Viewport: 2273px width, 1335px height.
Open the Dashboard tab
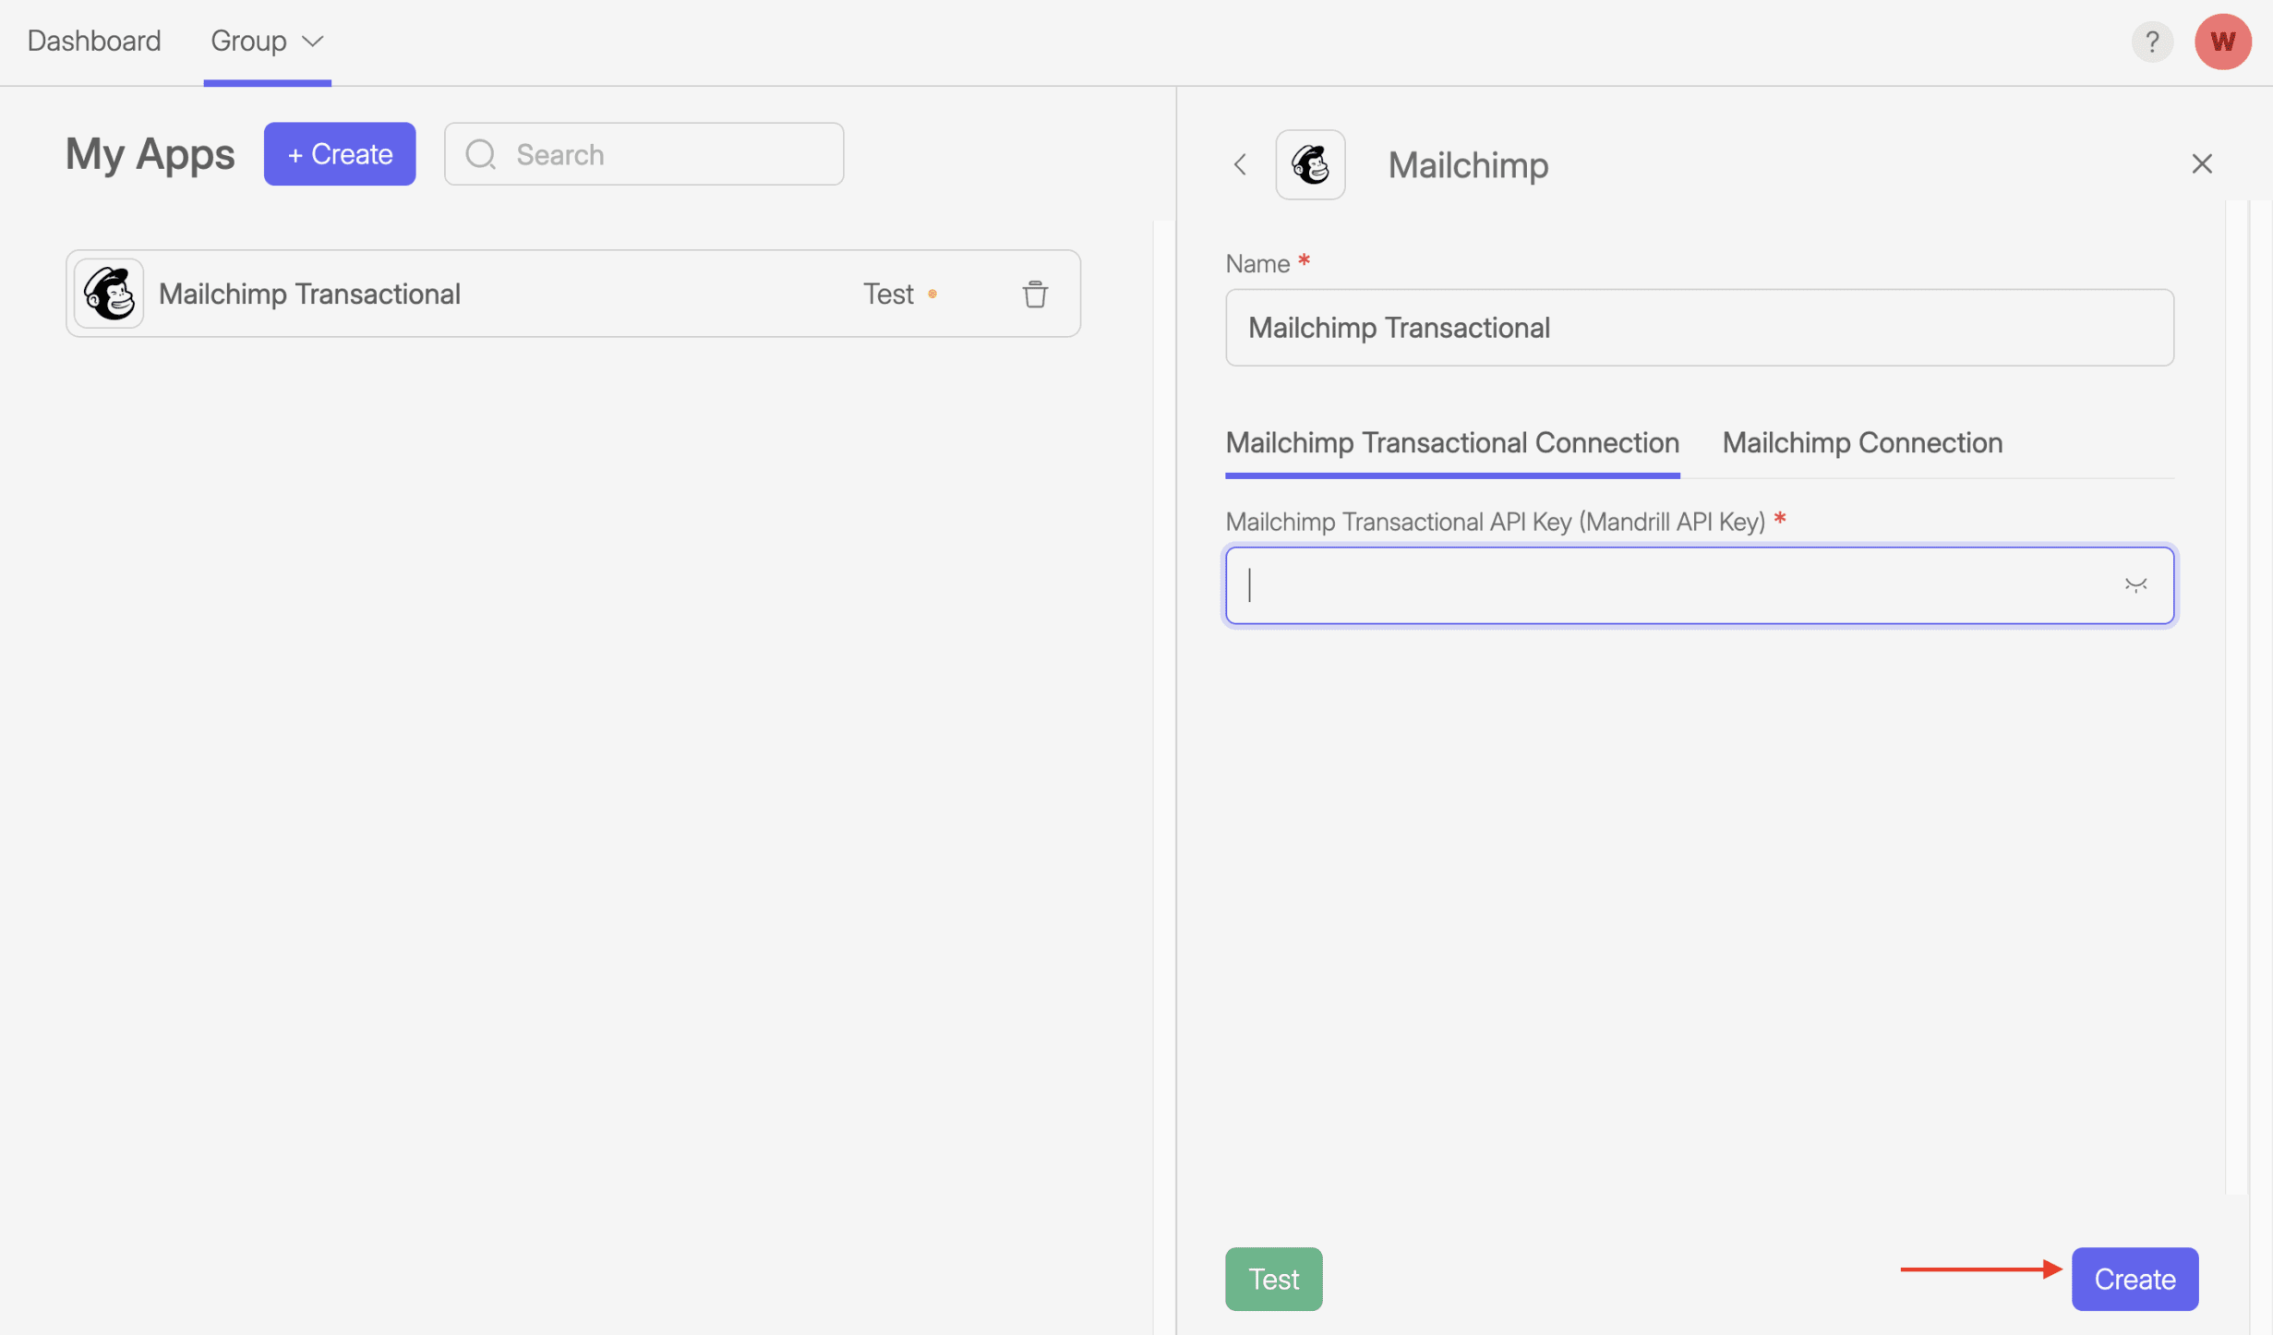click(x=94, y=42)
